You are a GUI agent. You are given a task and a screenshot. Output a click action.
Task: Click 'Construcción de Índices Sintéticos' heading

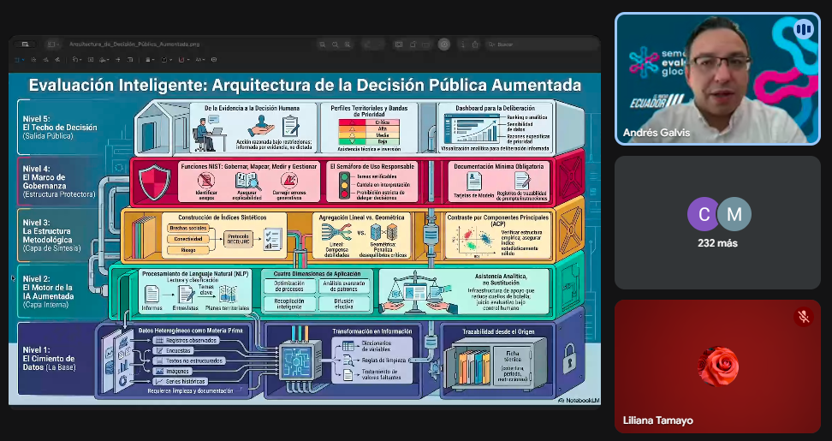tap(223, 217)
